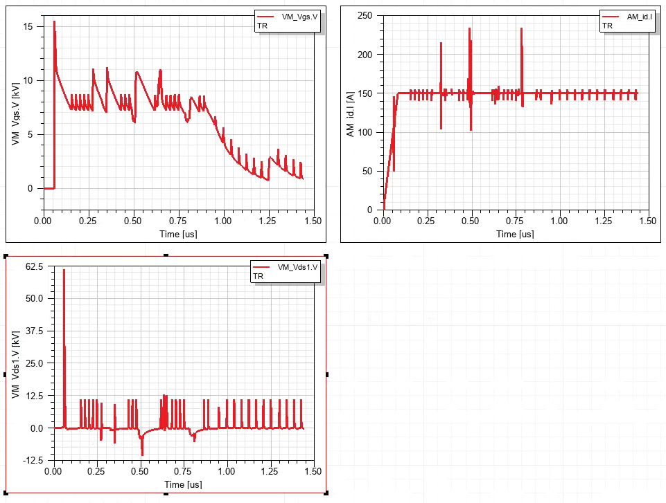The width and height of the screenshot is (666, 503).
Task: Click the 25.0 tick label on VM_Vds1.V axis
Action: coord(35,363)
